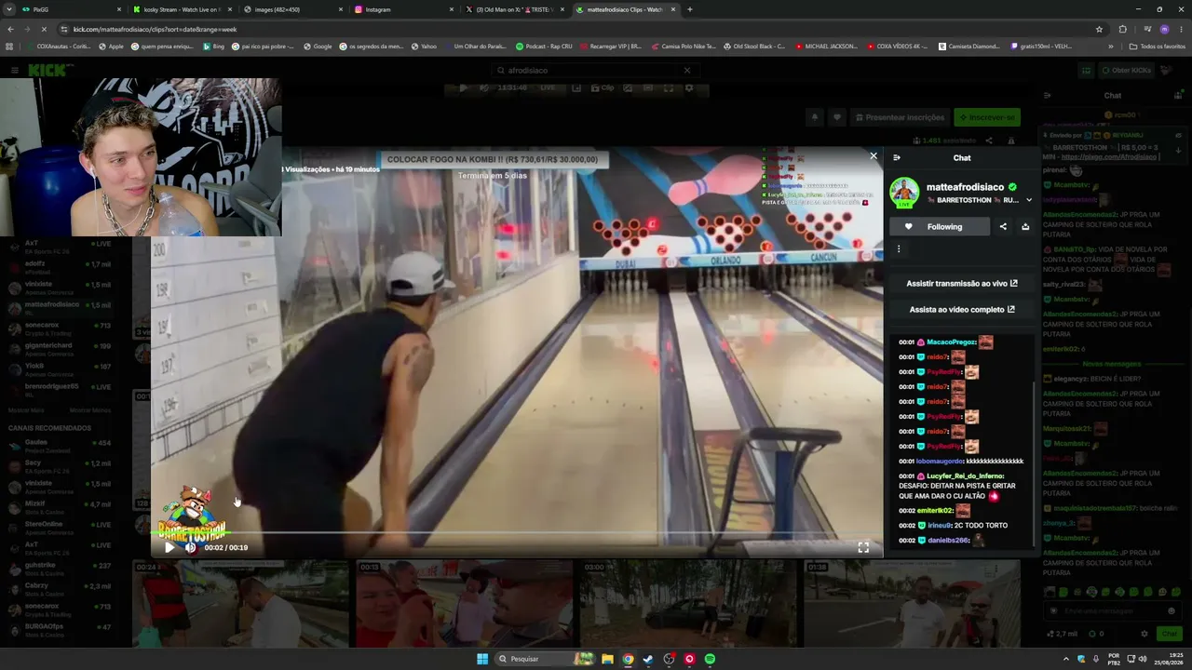Open 'Todos os favoritos' bookmarks folder
1192x670 pixels.
point(1158,47)
